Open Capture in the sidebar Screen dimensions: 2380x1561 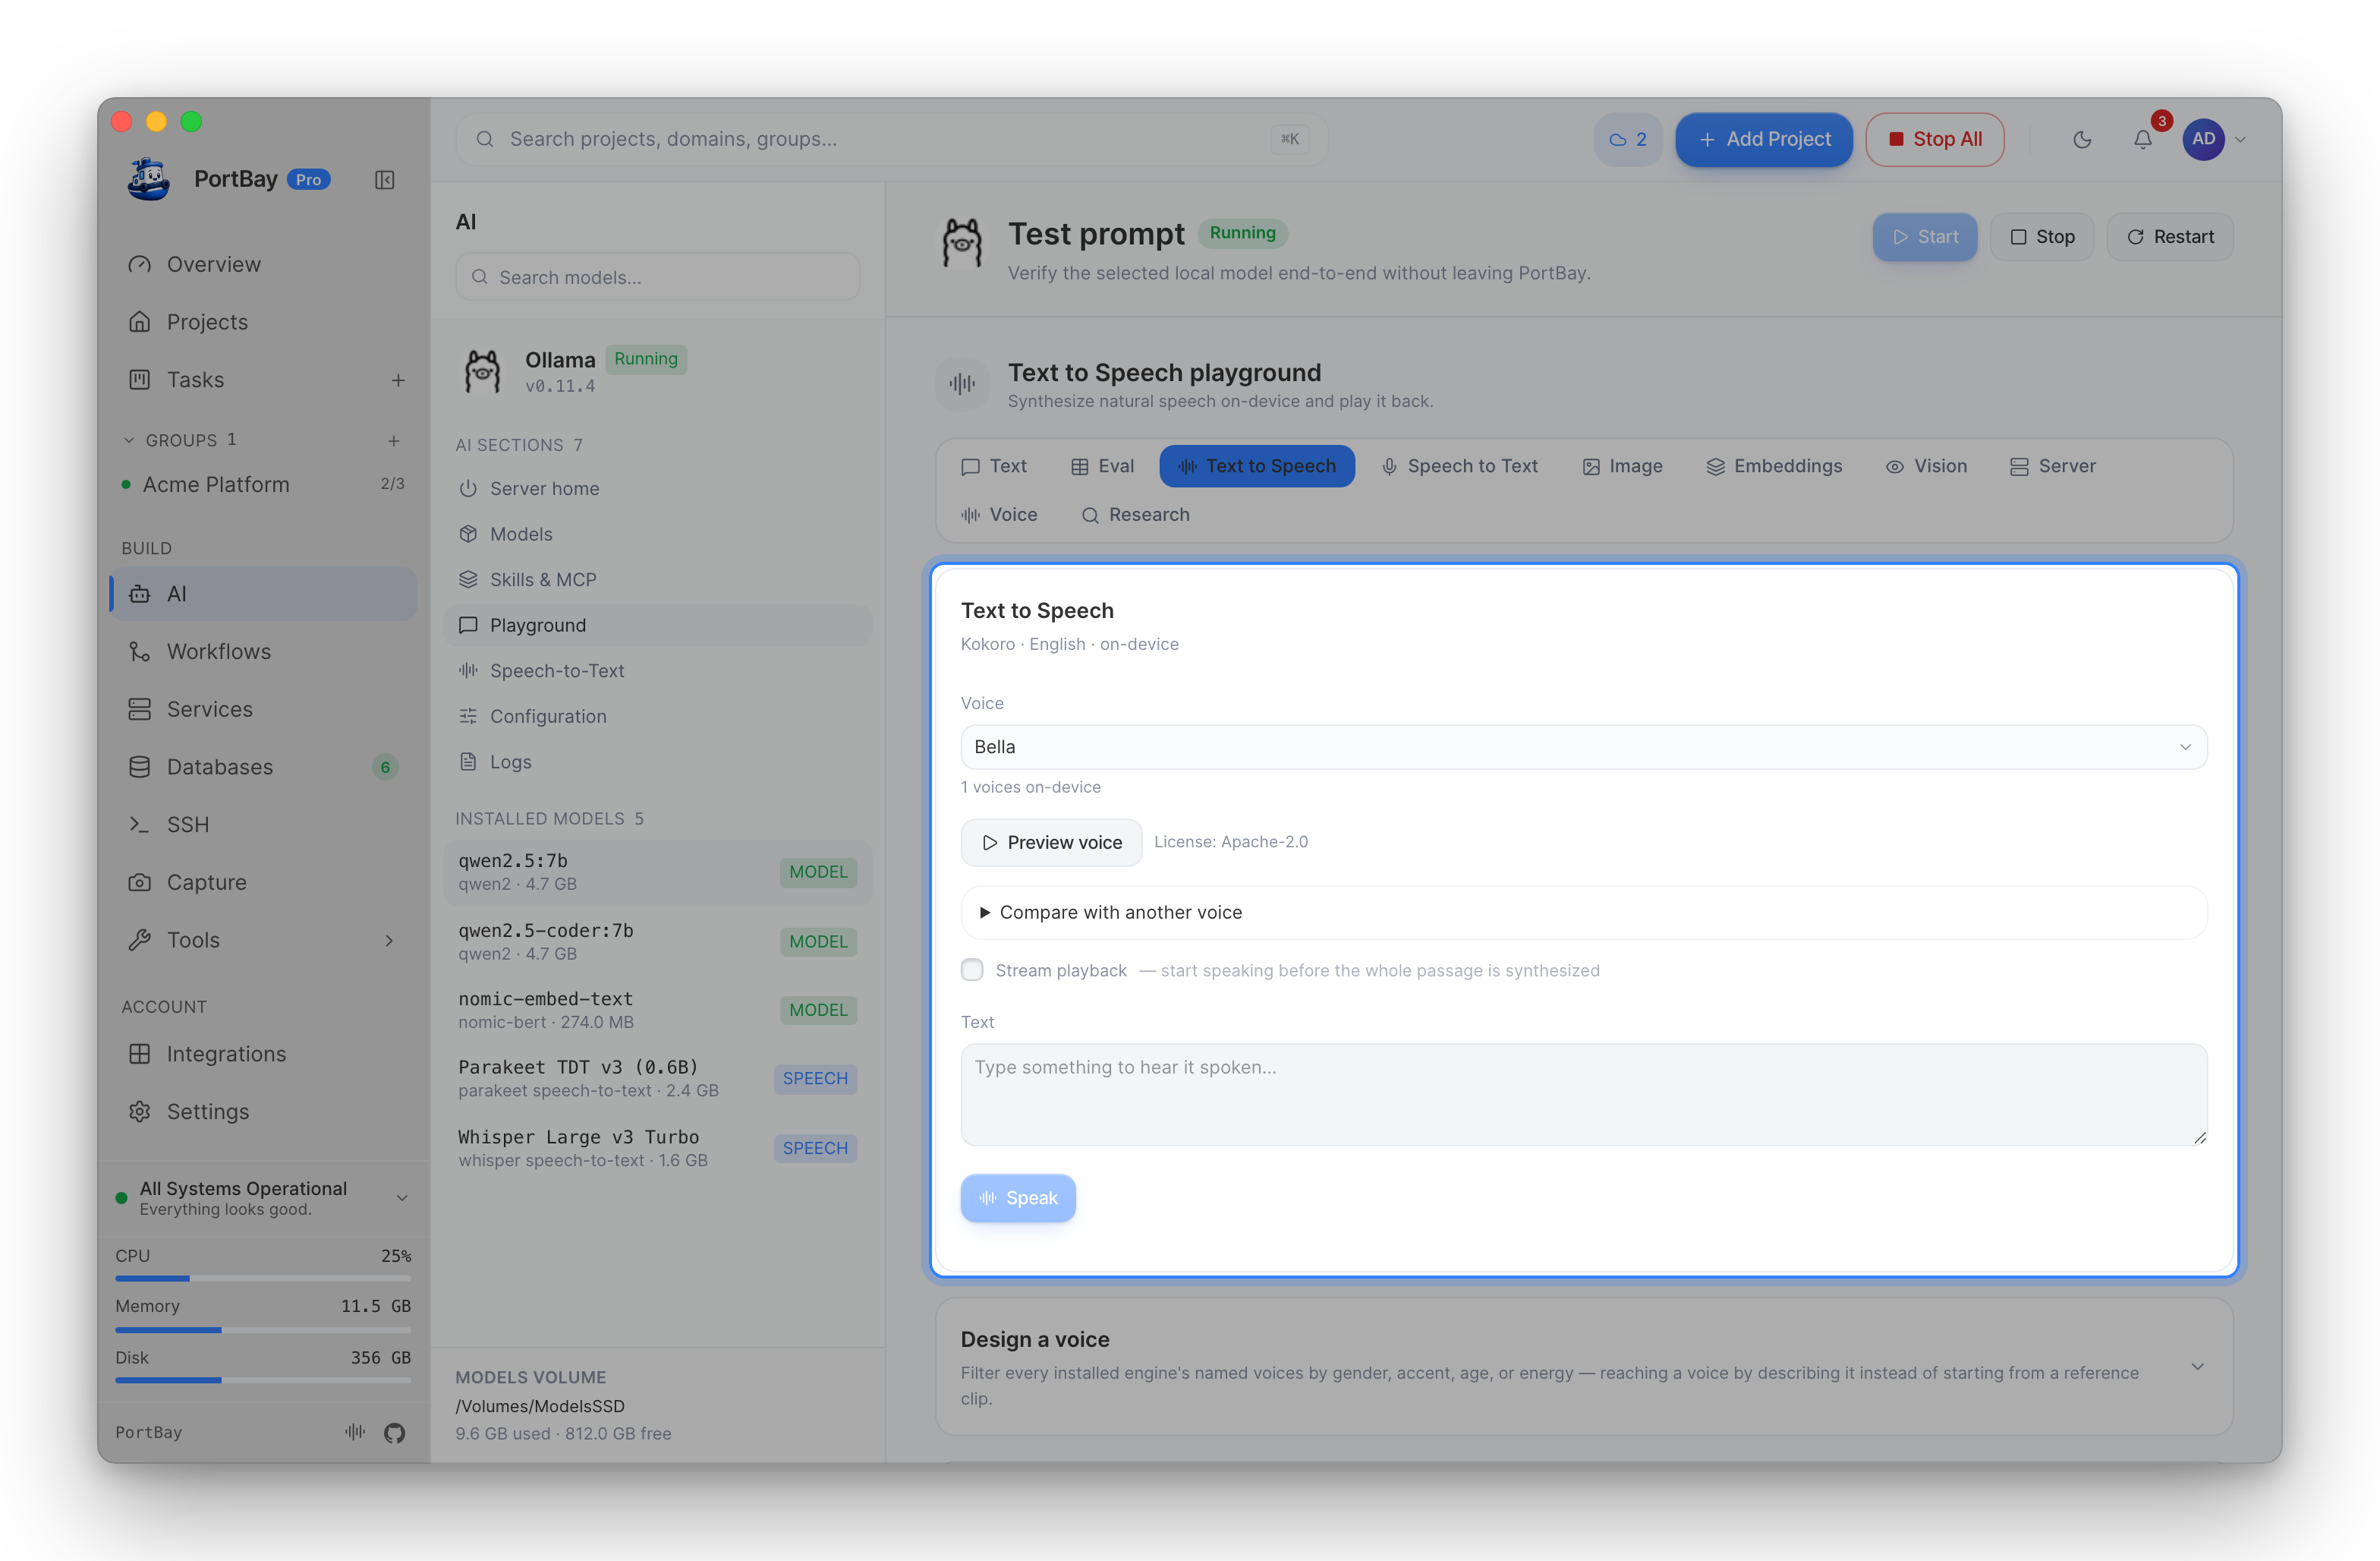tap(262, 882)
